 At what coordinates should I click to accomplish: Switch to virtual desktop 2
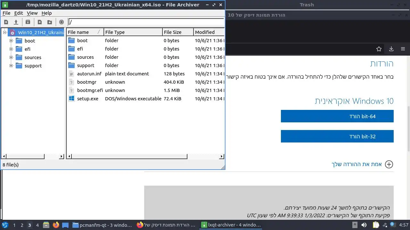click(22, 225)
